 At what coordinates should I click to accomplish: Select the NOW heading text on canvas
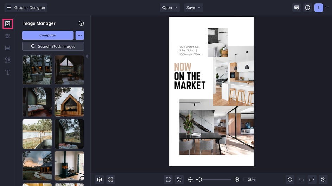pos(183,67)
